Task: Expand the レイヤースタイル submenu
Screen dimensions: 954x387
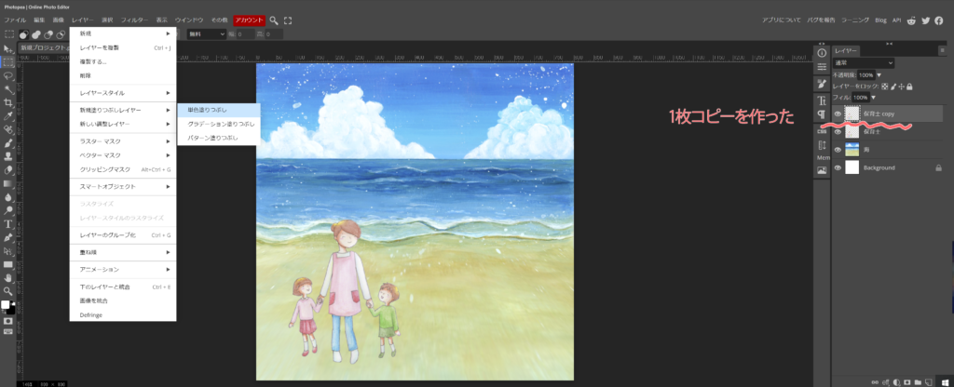Action: point(123,93)
